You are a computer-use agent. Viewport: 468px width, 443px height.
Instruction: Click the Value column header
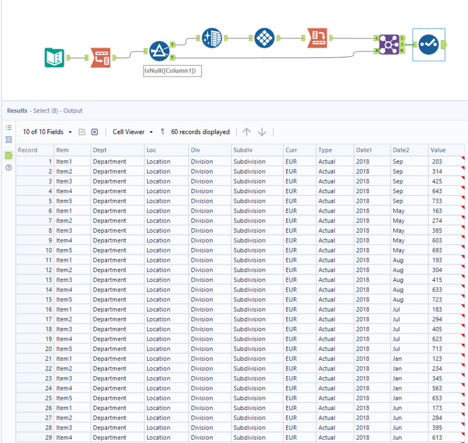446,150
